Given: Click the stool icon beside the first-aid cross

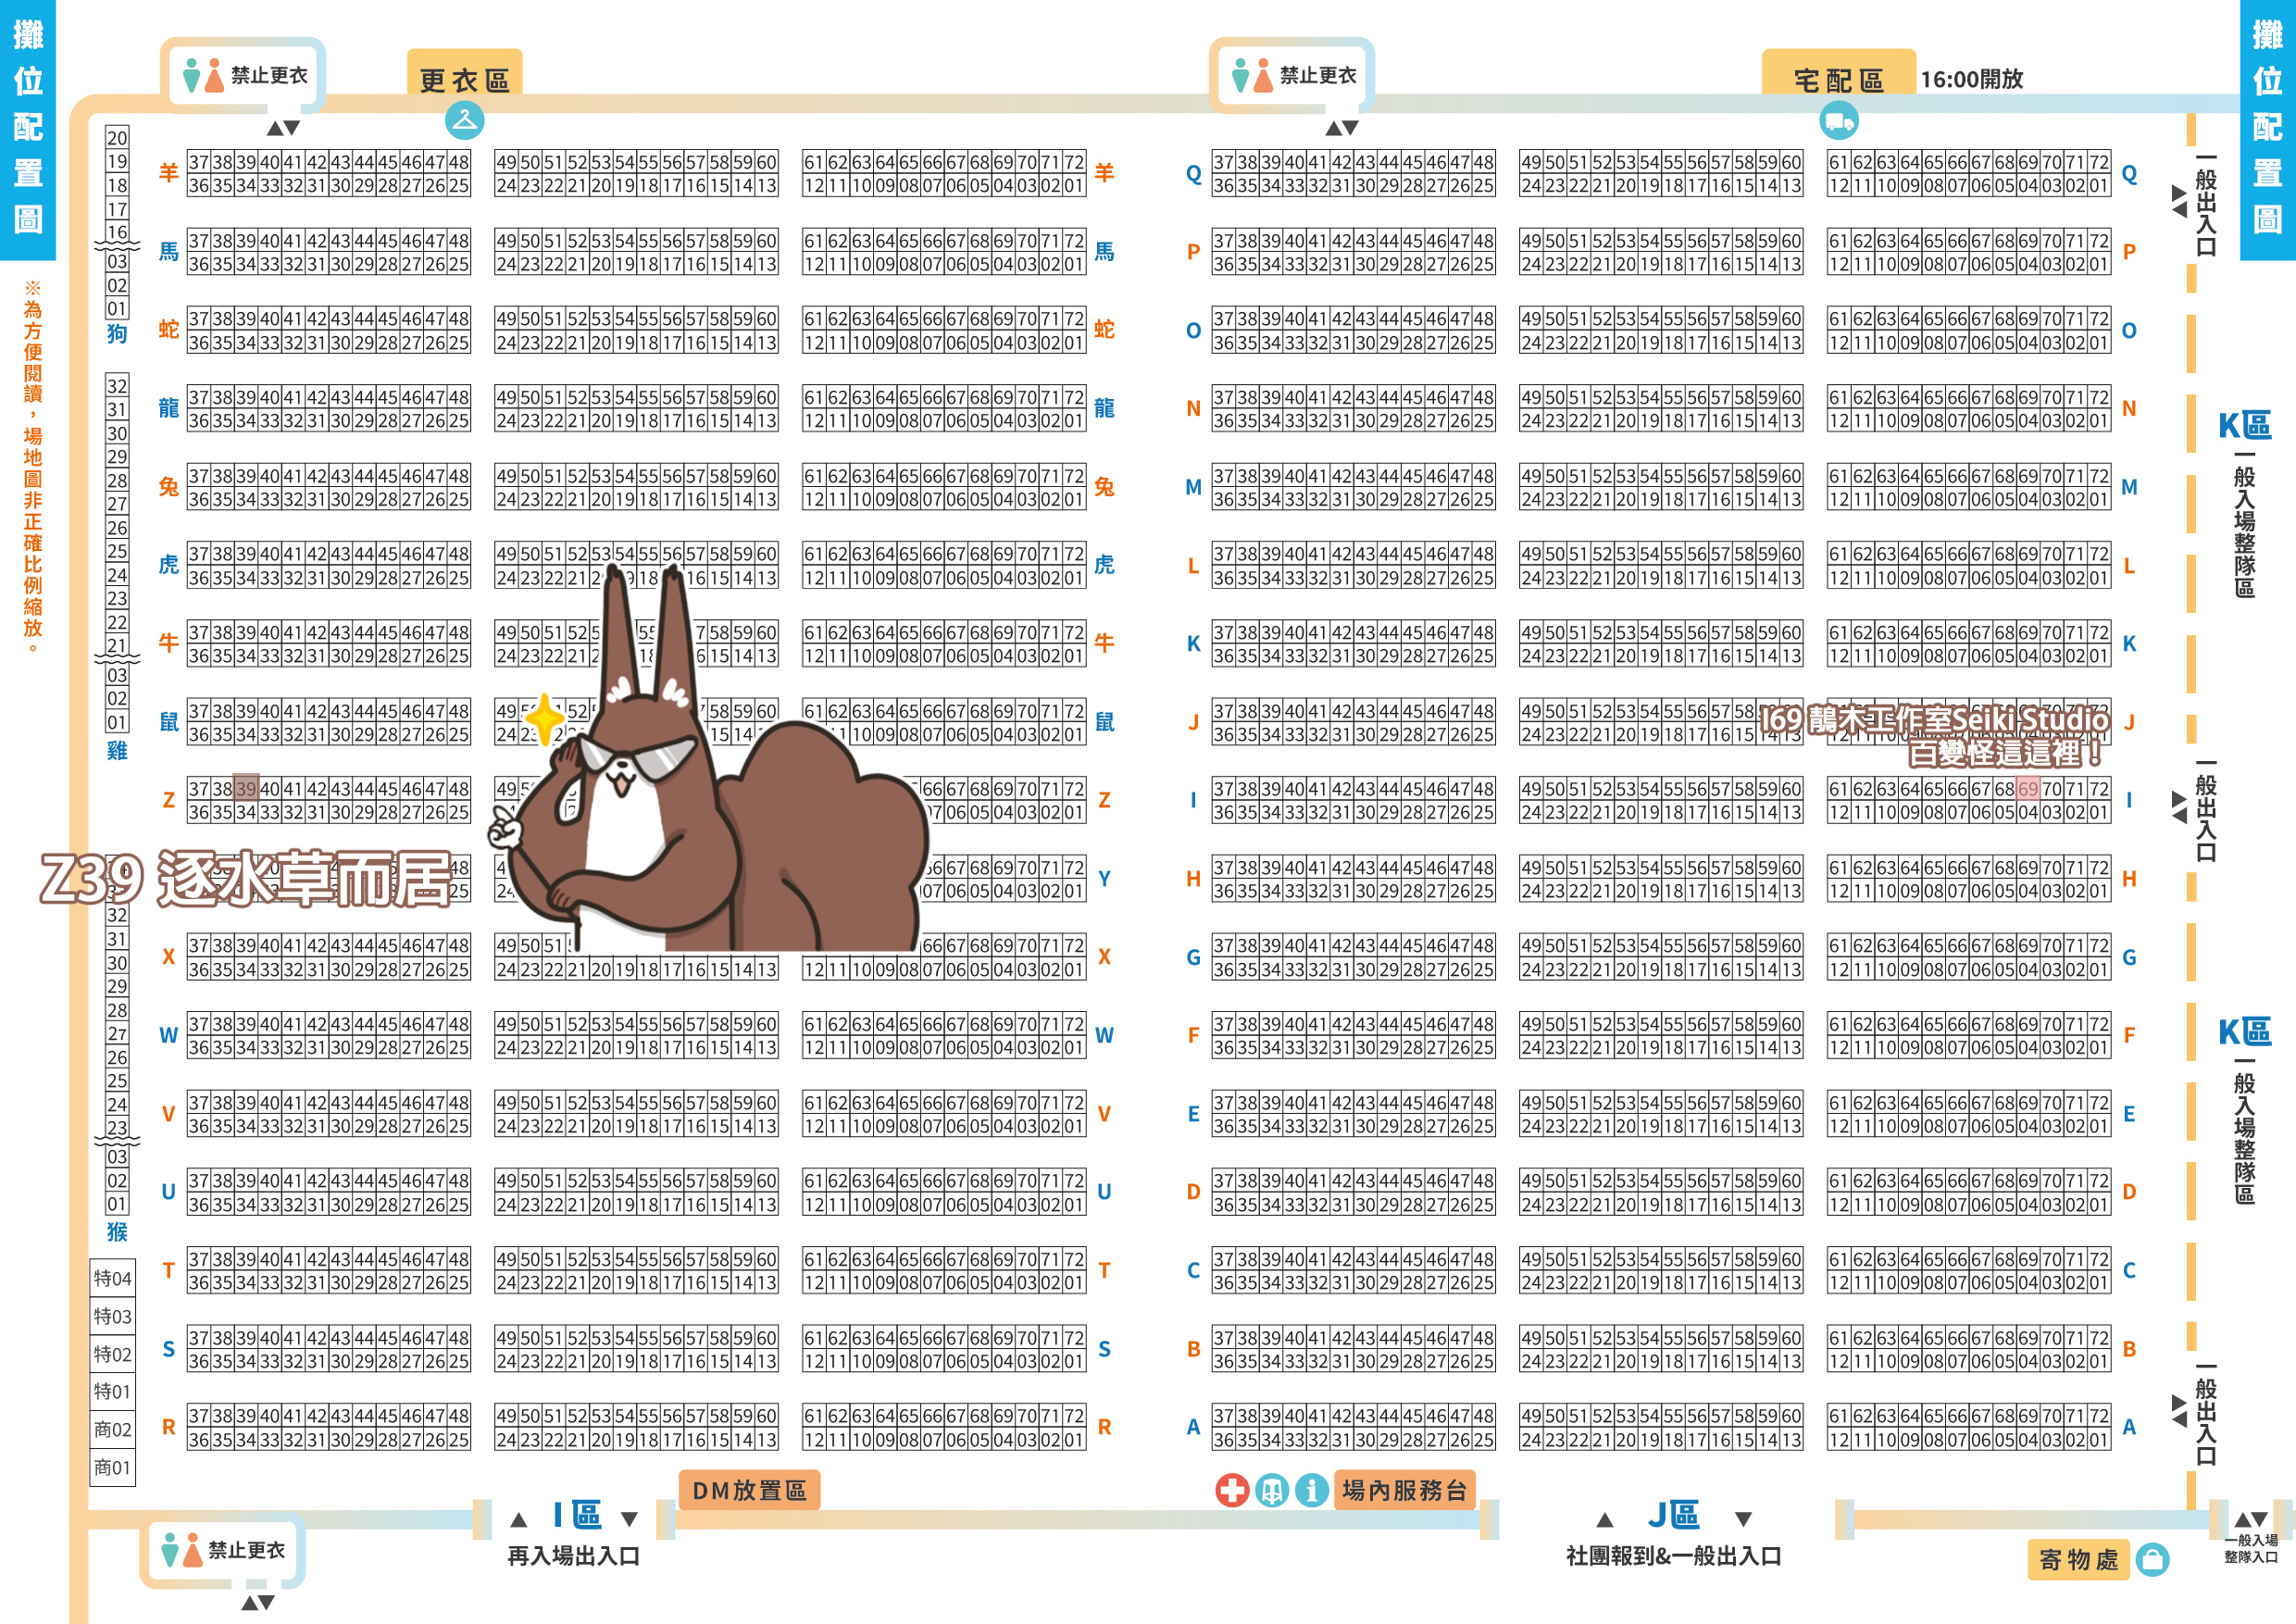Looking at the screenshot, I should (1271, 1490).
